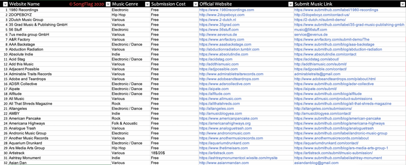Select the Submission Cost header cell
The image size is (406, 165).
[174, 4]
